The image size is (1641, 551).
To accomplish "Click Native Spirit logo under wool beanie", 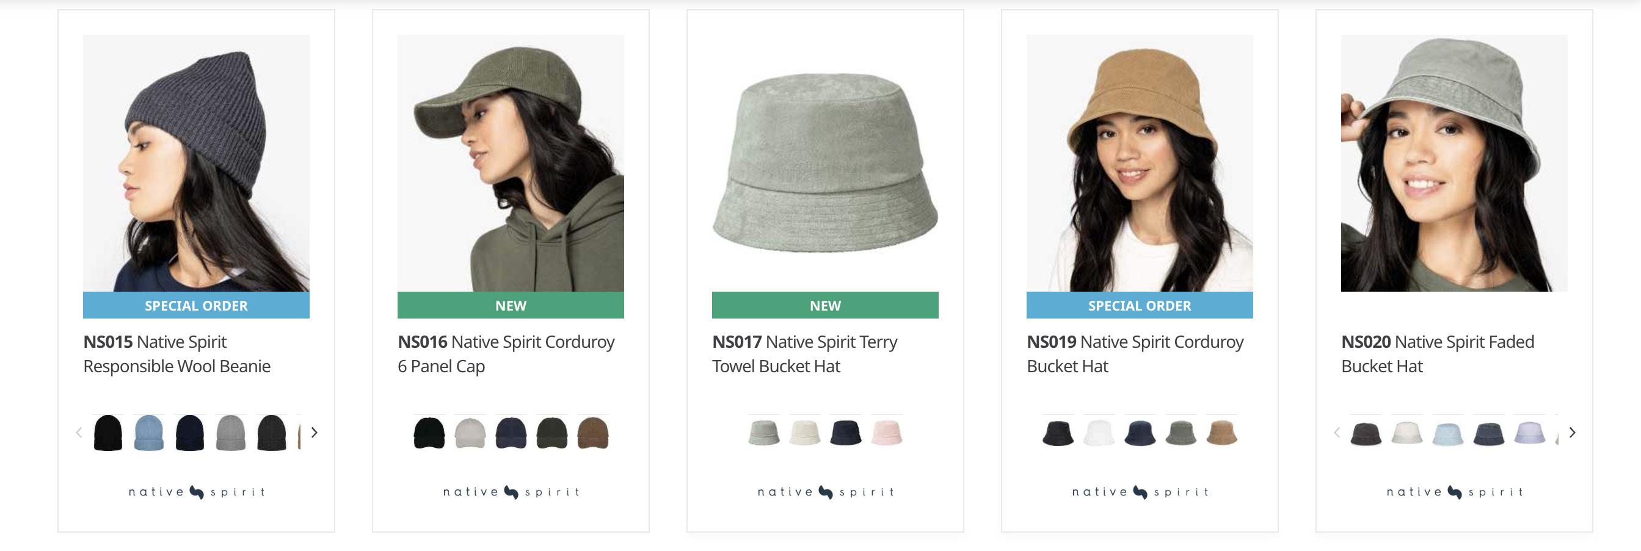I will 196,492.
